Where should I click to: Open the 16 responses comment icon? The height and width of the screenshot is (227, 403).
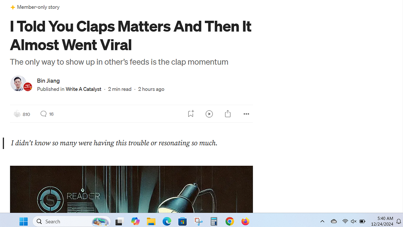click(43, 114)
